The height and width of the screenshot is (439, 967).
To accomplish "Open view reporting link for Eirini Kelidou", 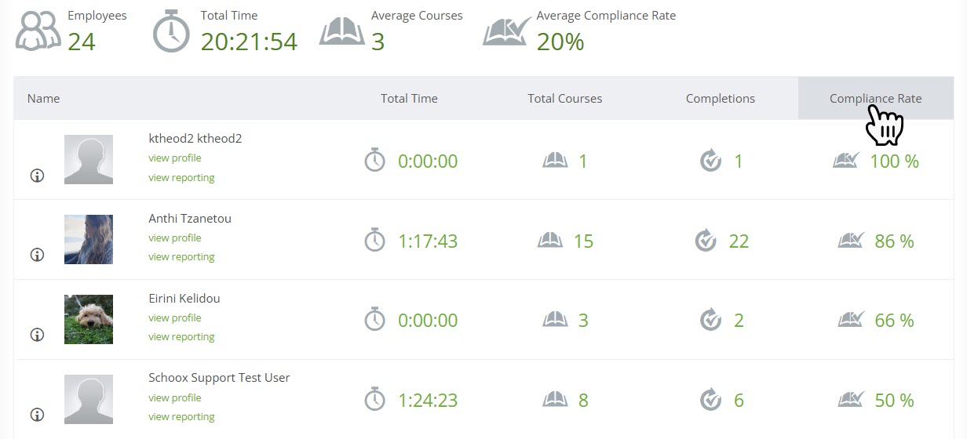I will pyautogui.click(x=181, y=336).
